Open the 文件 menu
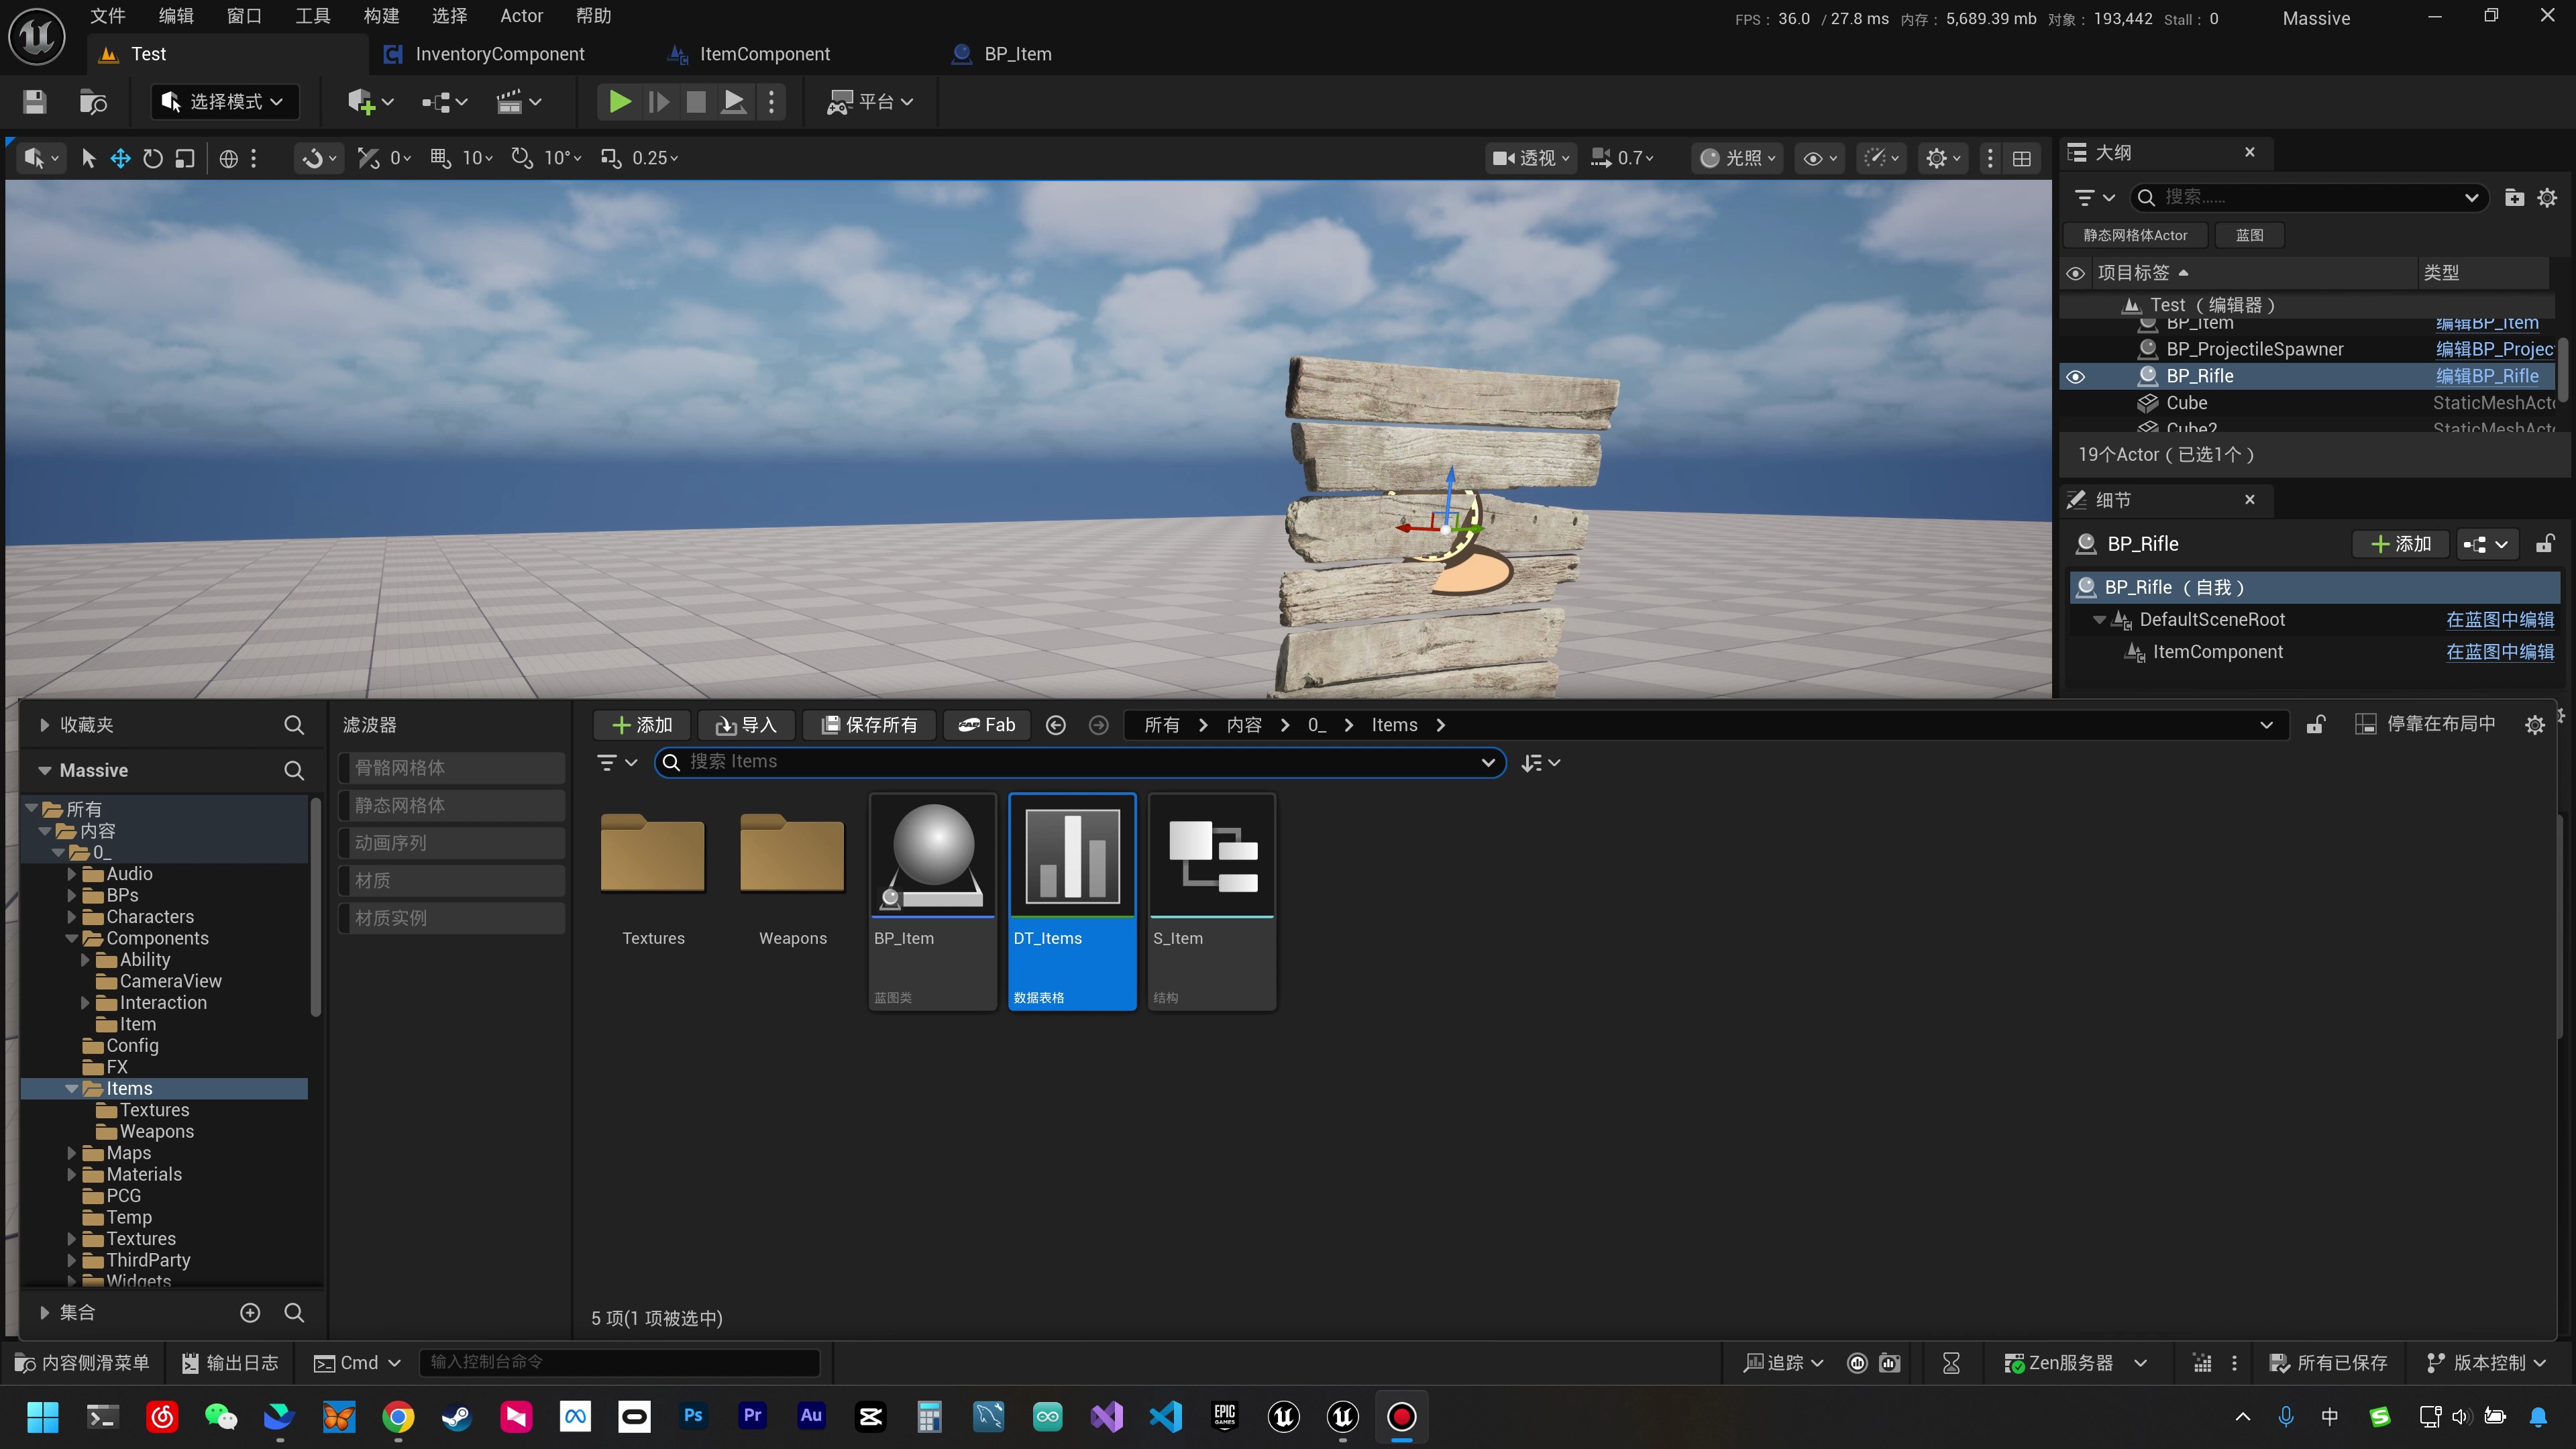 [x=108, y=16]
